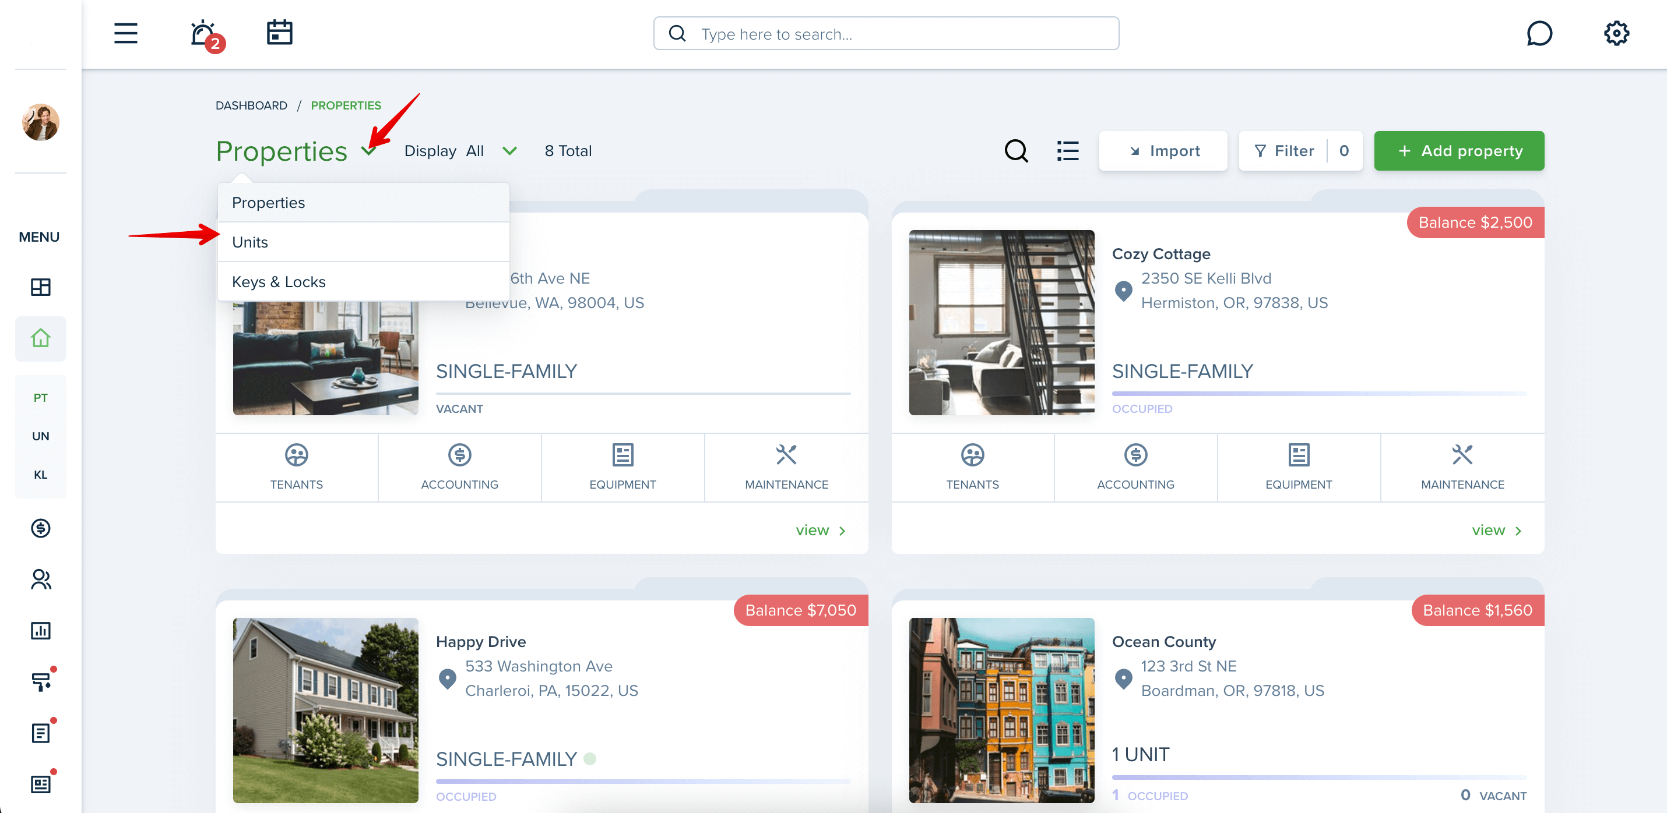Click the Bellevue property living room photo
Viewport: 1667px width, 813px height.
(x=325, y=358)
